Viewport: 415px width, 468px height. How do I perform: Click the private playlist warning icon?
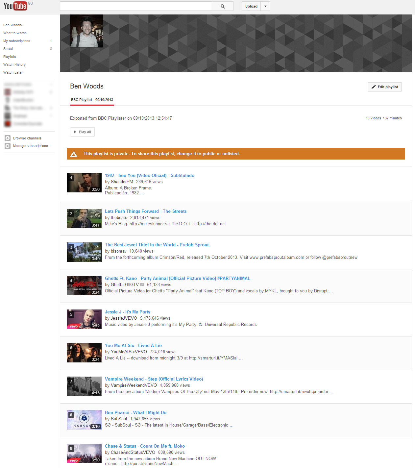pos(74,154)
